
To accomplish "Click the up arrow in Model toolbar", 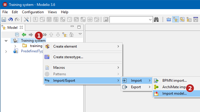I will pos(51,35).
